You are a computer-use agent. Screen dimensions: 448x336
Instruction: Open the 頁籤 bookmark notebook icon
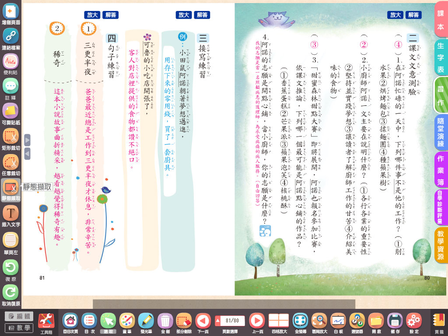[439, 323]
